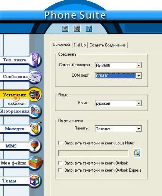Browse for Lotus Notes file icon
The height and width of the screenshot is (196, 162).
point(137,153)
